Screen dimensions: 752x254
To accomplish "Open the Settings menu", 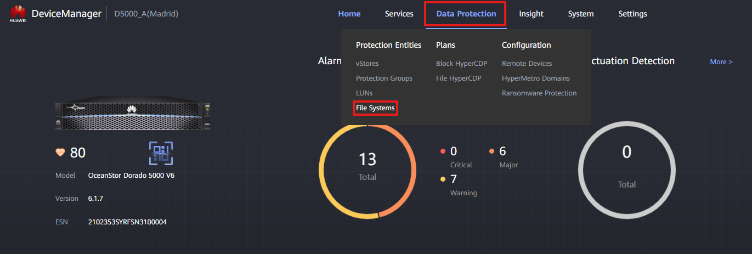I will (632, 14).
